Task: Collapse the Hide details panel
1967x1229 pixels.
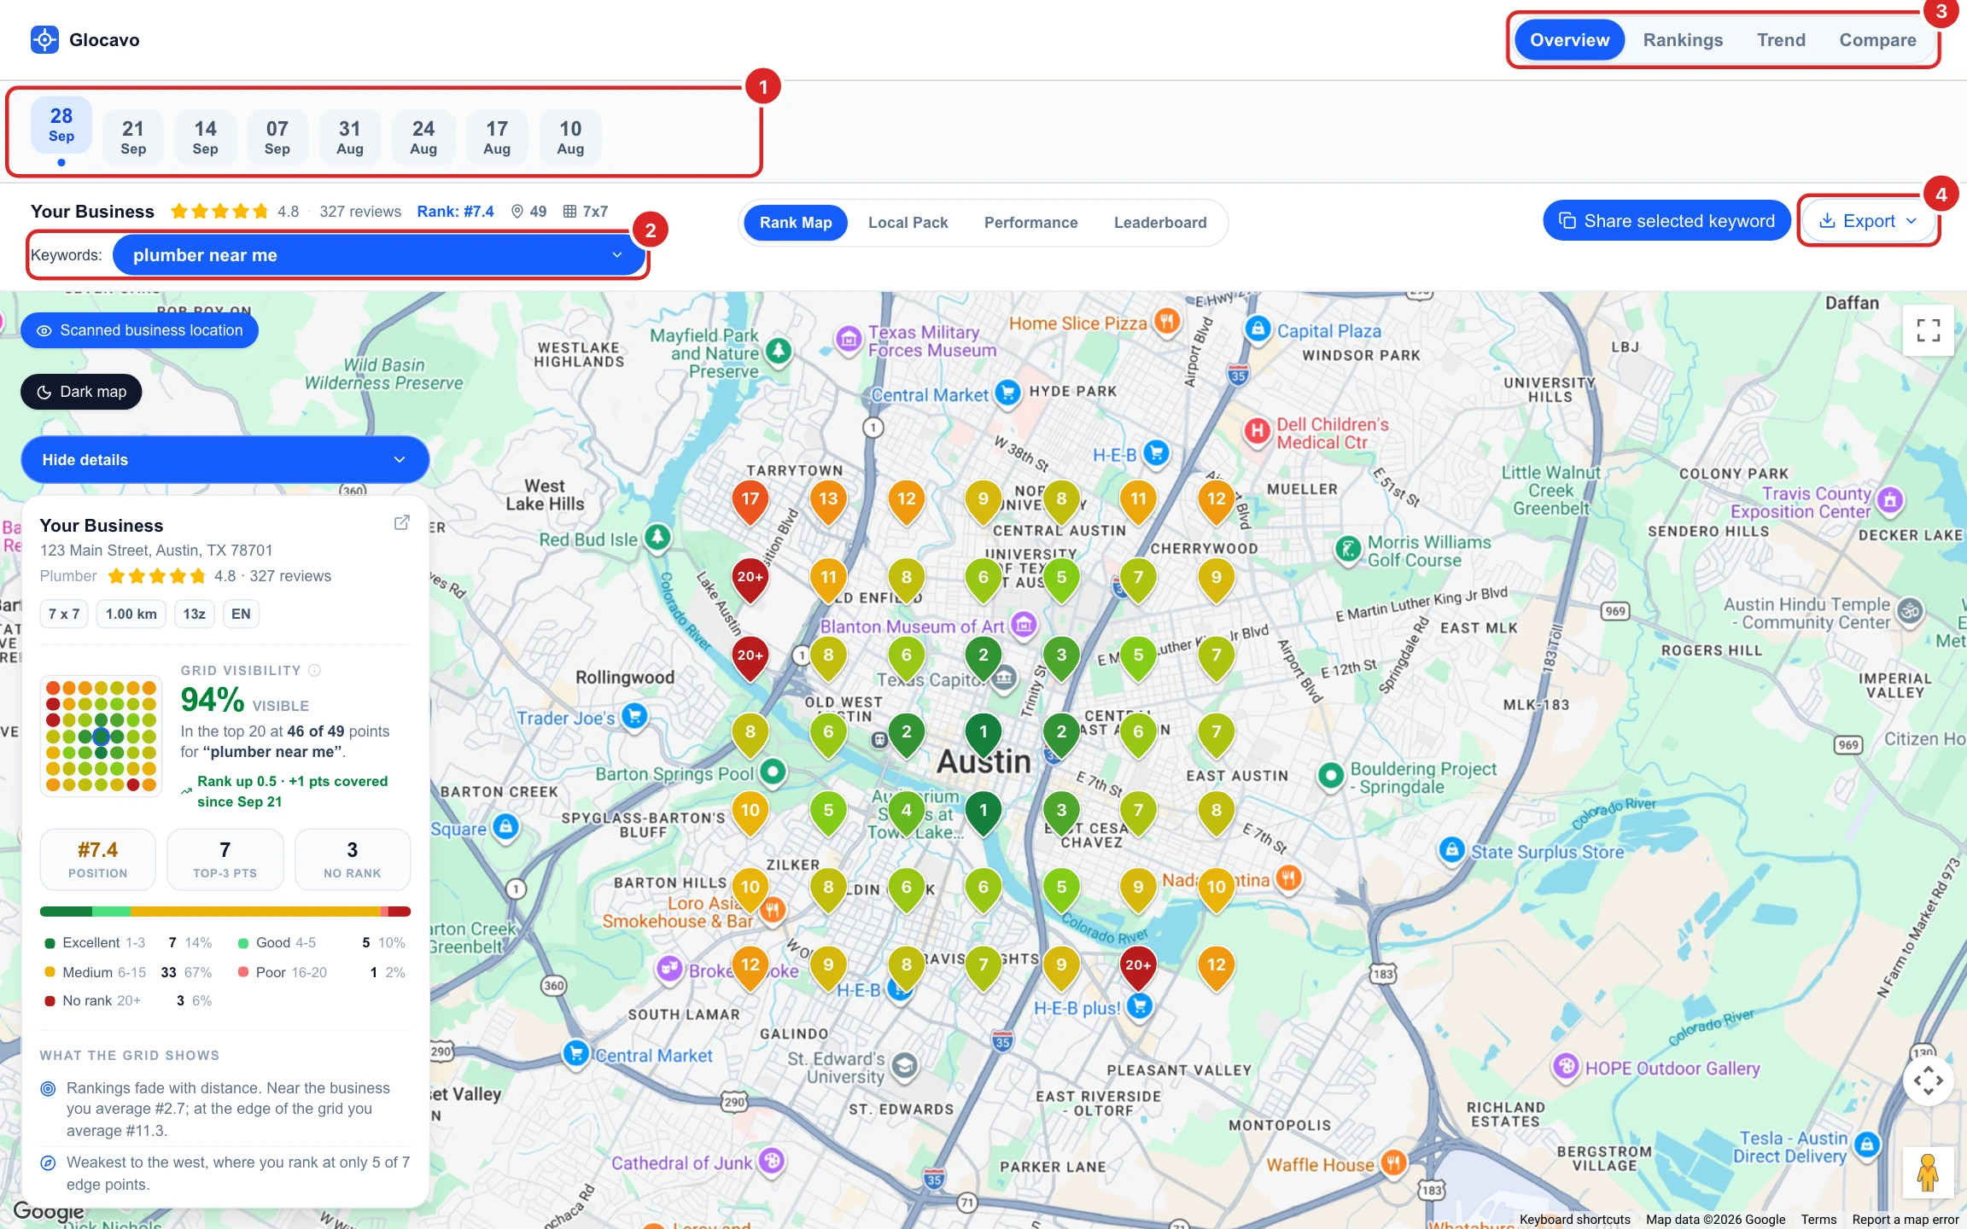Action: point(225,460)
